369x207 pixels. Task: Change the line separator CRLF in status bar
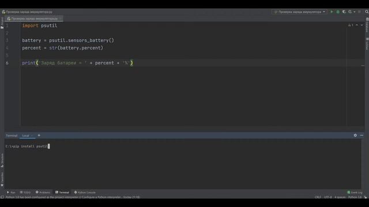[318, 197]
